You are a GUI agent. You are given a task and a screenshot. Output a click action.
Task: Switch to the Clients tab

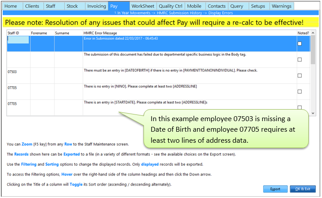(32, 6)
